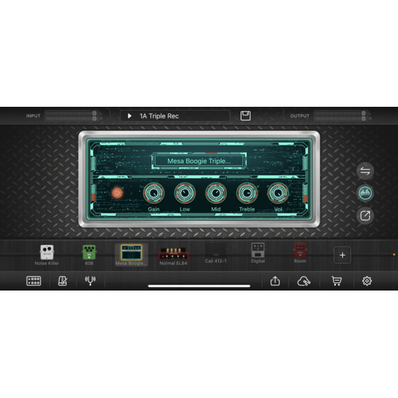Image resolution: width=398 pixels, height=398 pixels.
Task: Click the swap arrows round button
Action: [x=365, y=171]
